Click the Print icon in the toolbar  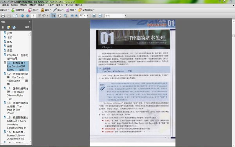click(3, 16)
